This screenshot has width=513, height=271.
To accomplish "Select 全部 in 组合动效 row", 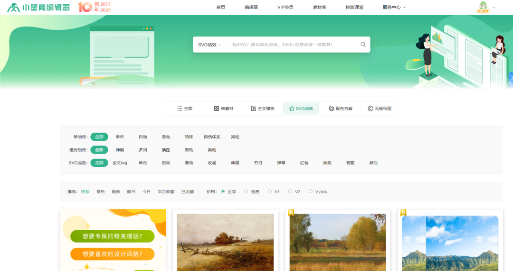I will tap(99, 150).
